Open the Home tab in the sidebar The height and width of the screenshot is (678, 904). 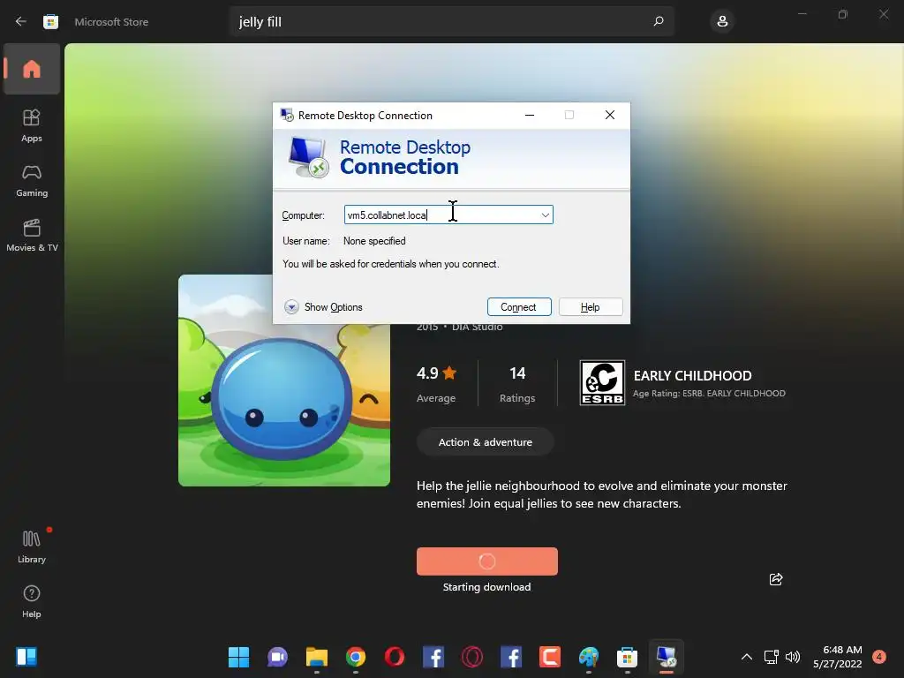pos(32,69)
